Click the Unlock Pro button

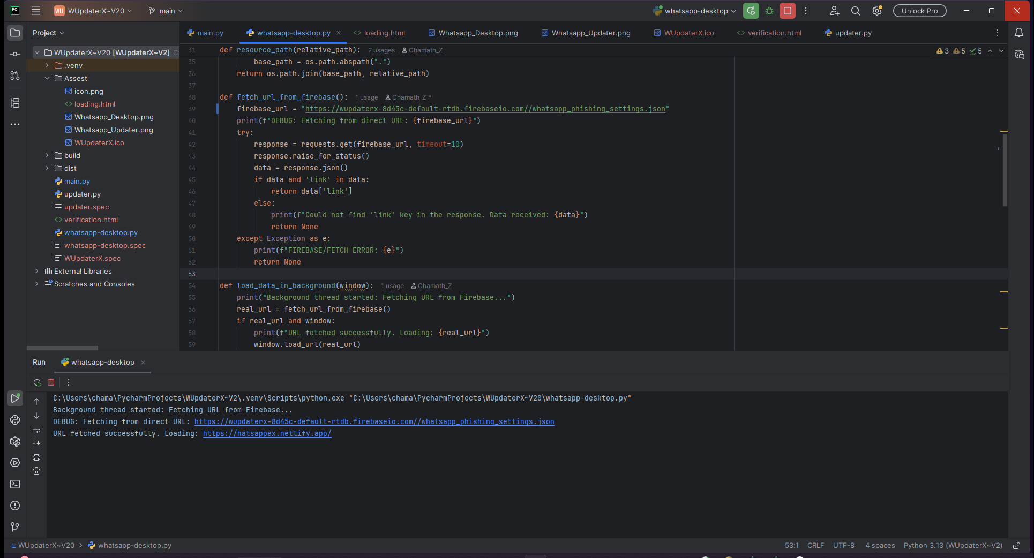[919, 11]
